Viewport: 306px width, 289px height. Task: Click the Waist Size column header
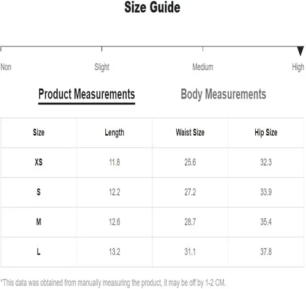coord(190,133)
